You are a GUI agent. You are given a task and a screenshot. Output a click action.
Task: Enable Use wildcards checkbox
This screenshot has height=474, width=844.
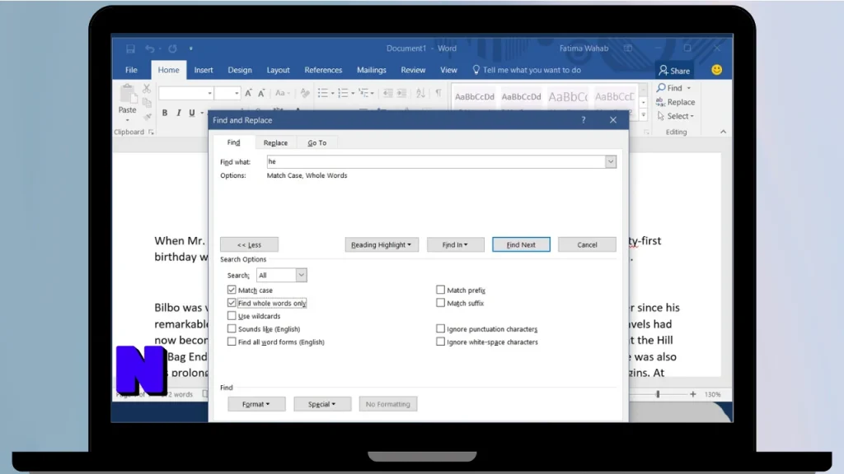(x=232, y=315)
